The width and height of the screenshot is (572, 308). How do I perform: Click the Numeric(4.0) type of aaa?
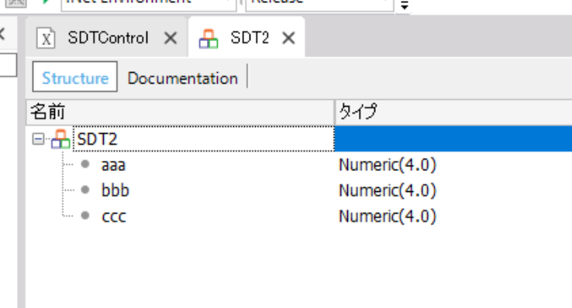pyautogui.click(x=388, y=165)
